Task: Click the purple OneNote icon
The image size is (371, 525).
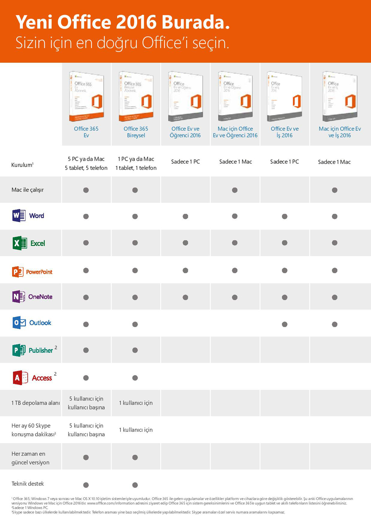Action: (x=19, y=297)
